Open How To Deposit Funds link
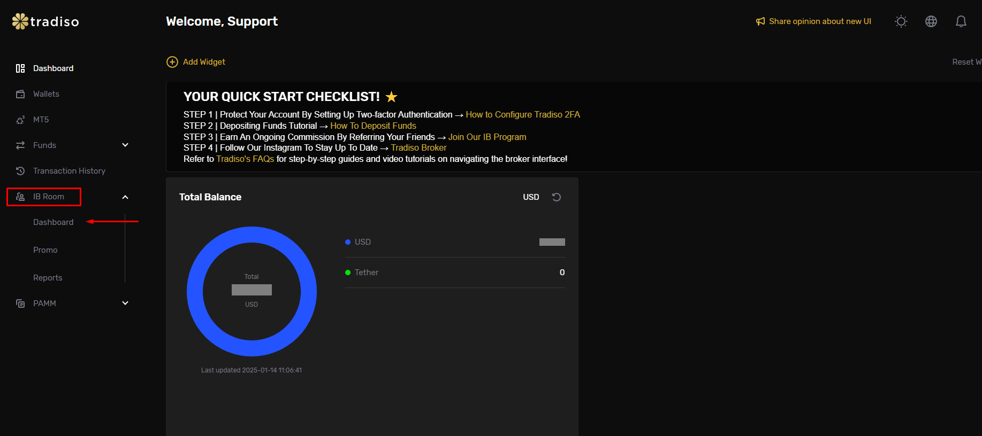Screen dimensions: 982x436 373,126
